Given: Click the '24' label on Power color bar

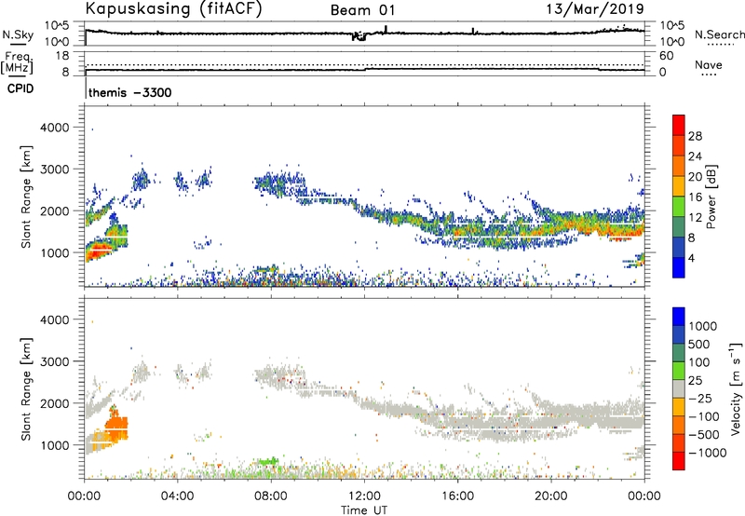Looking at the screenshot, I should (695, 156).
